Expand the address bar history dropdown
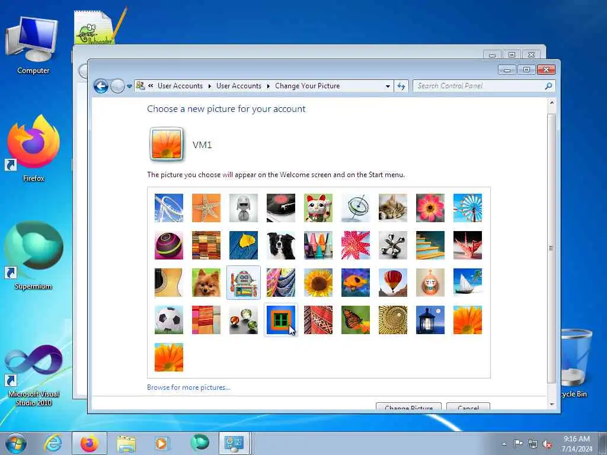Viewport: 607px width, 455px height. (388, 86)
